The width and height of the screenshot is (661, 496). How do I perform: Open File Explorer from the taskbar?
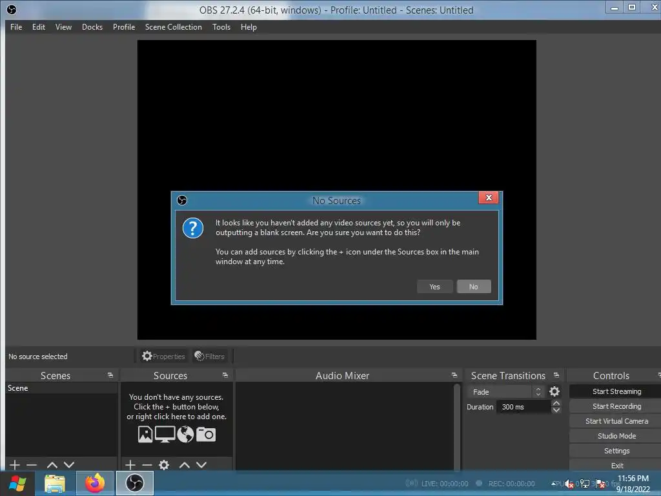pyautogui.click(x=56, y=483)
